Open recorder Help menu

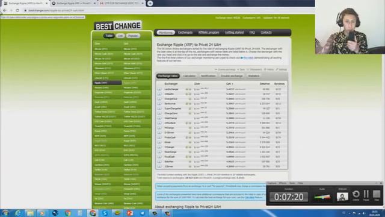[x=300, y=183]
